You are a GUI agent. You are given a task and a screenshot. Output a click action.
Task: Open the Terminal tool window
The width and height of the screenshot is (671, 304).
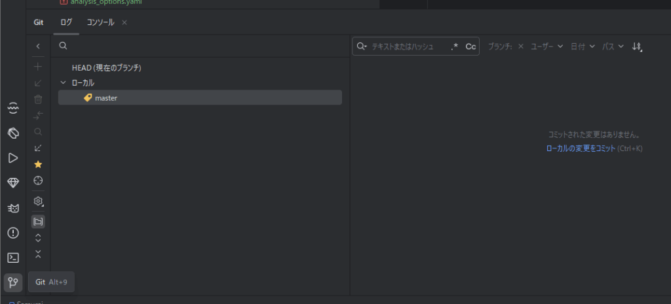(12, 258)
